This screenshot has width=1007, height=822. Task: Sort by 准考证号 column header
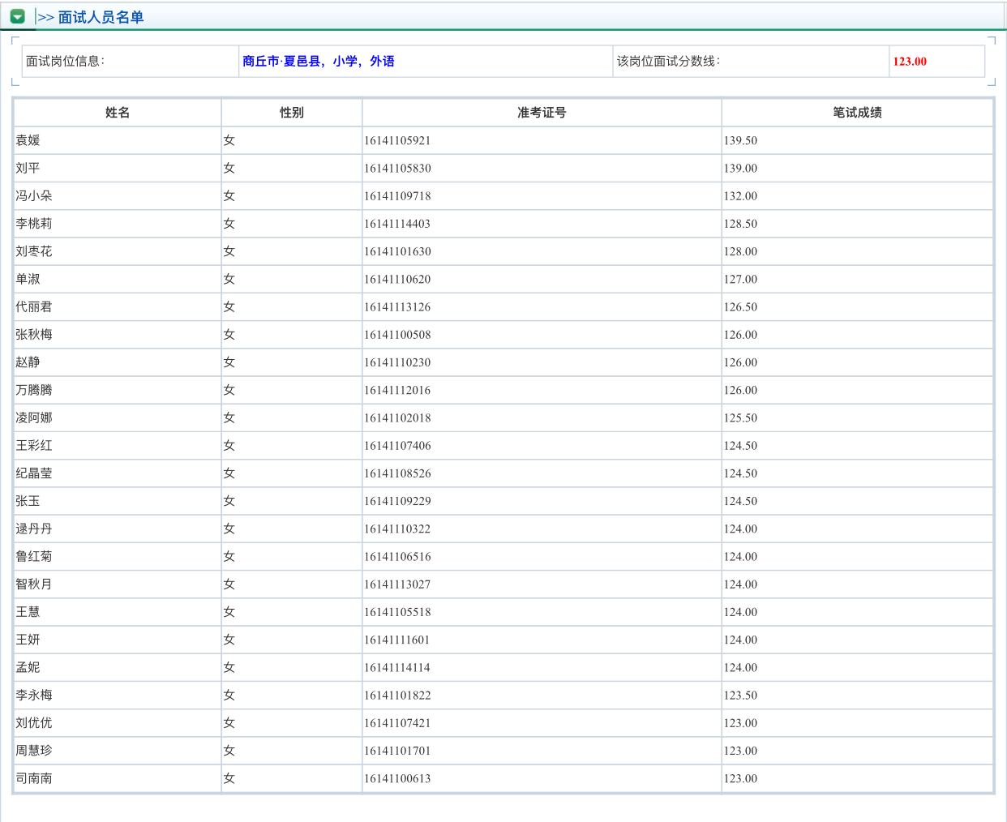(541, 113)
